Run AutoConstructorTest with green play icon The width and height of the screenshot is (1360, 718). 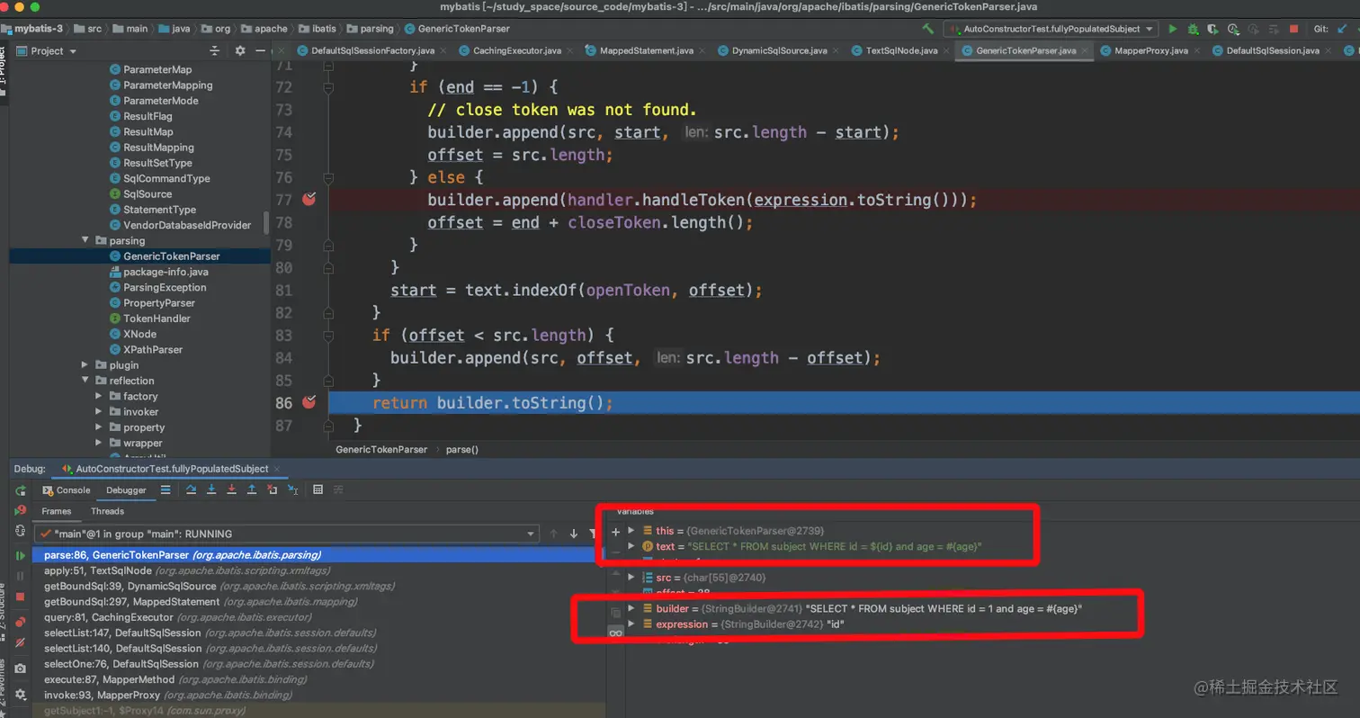coord(1173,29)
